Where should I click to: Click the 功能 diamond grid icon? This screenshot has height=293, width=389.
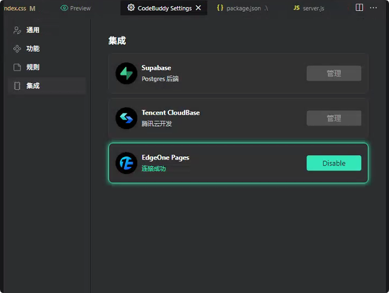point(17,49)
